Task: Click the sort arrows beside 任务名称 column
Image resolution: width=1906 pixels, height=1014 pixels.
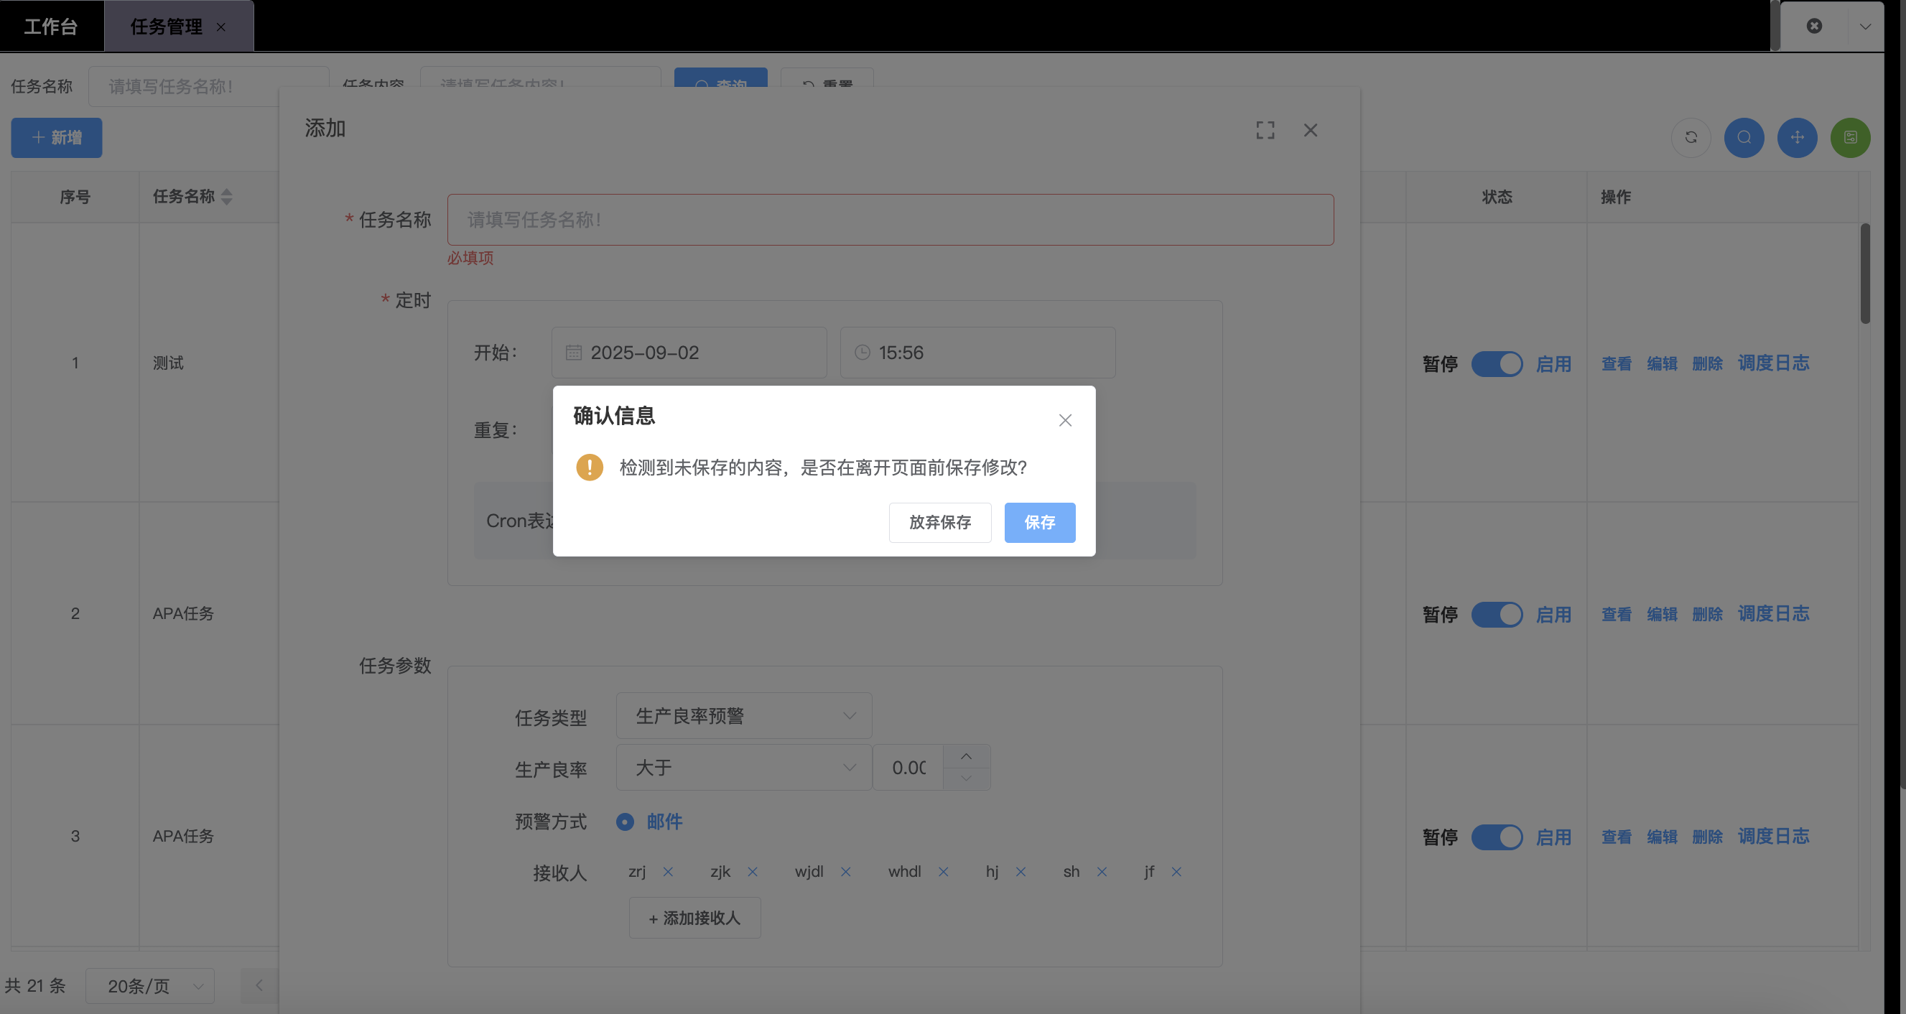Action: coord(227,197)
